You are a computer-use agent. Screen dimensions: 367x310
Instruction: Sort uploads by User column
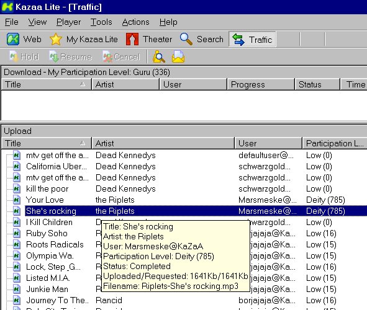(x=268, y=143)
